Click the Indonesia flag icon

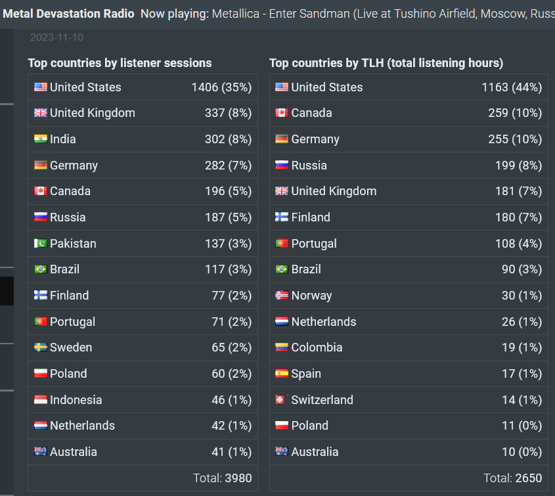pos(40,399)
